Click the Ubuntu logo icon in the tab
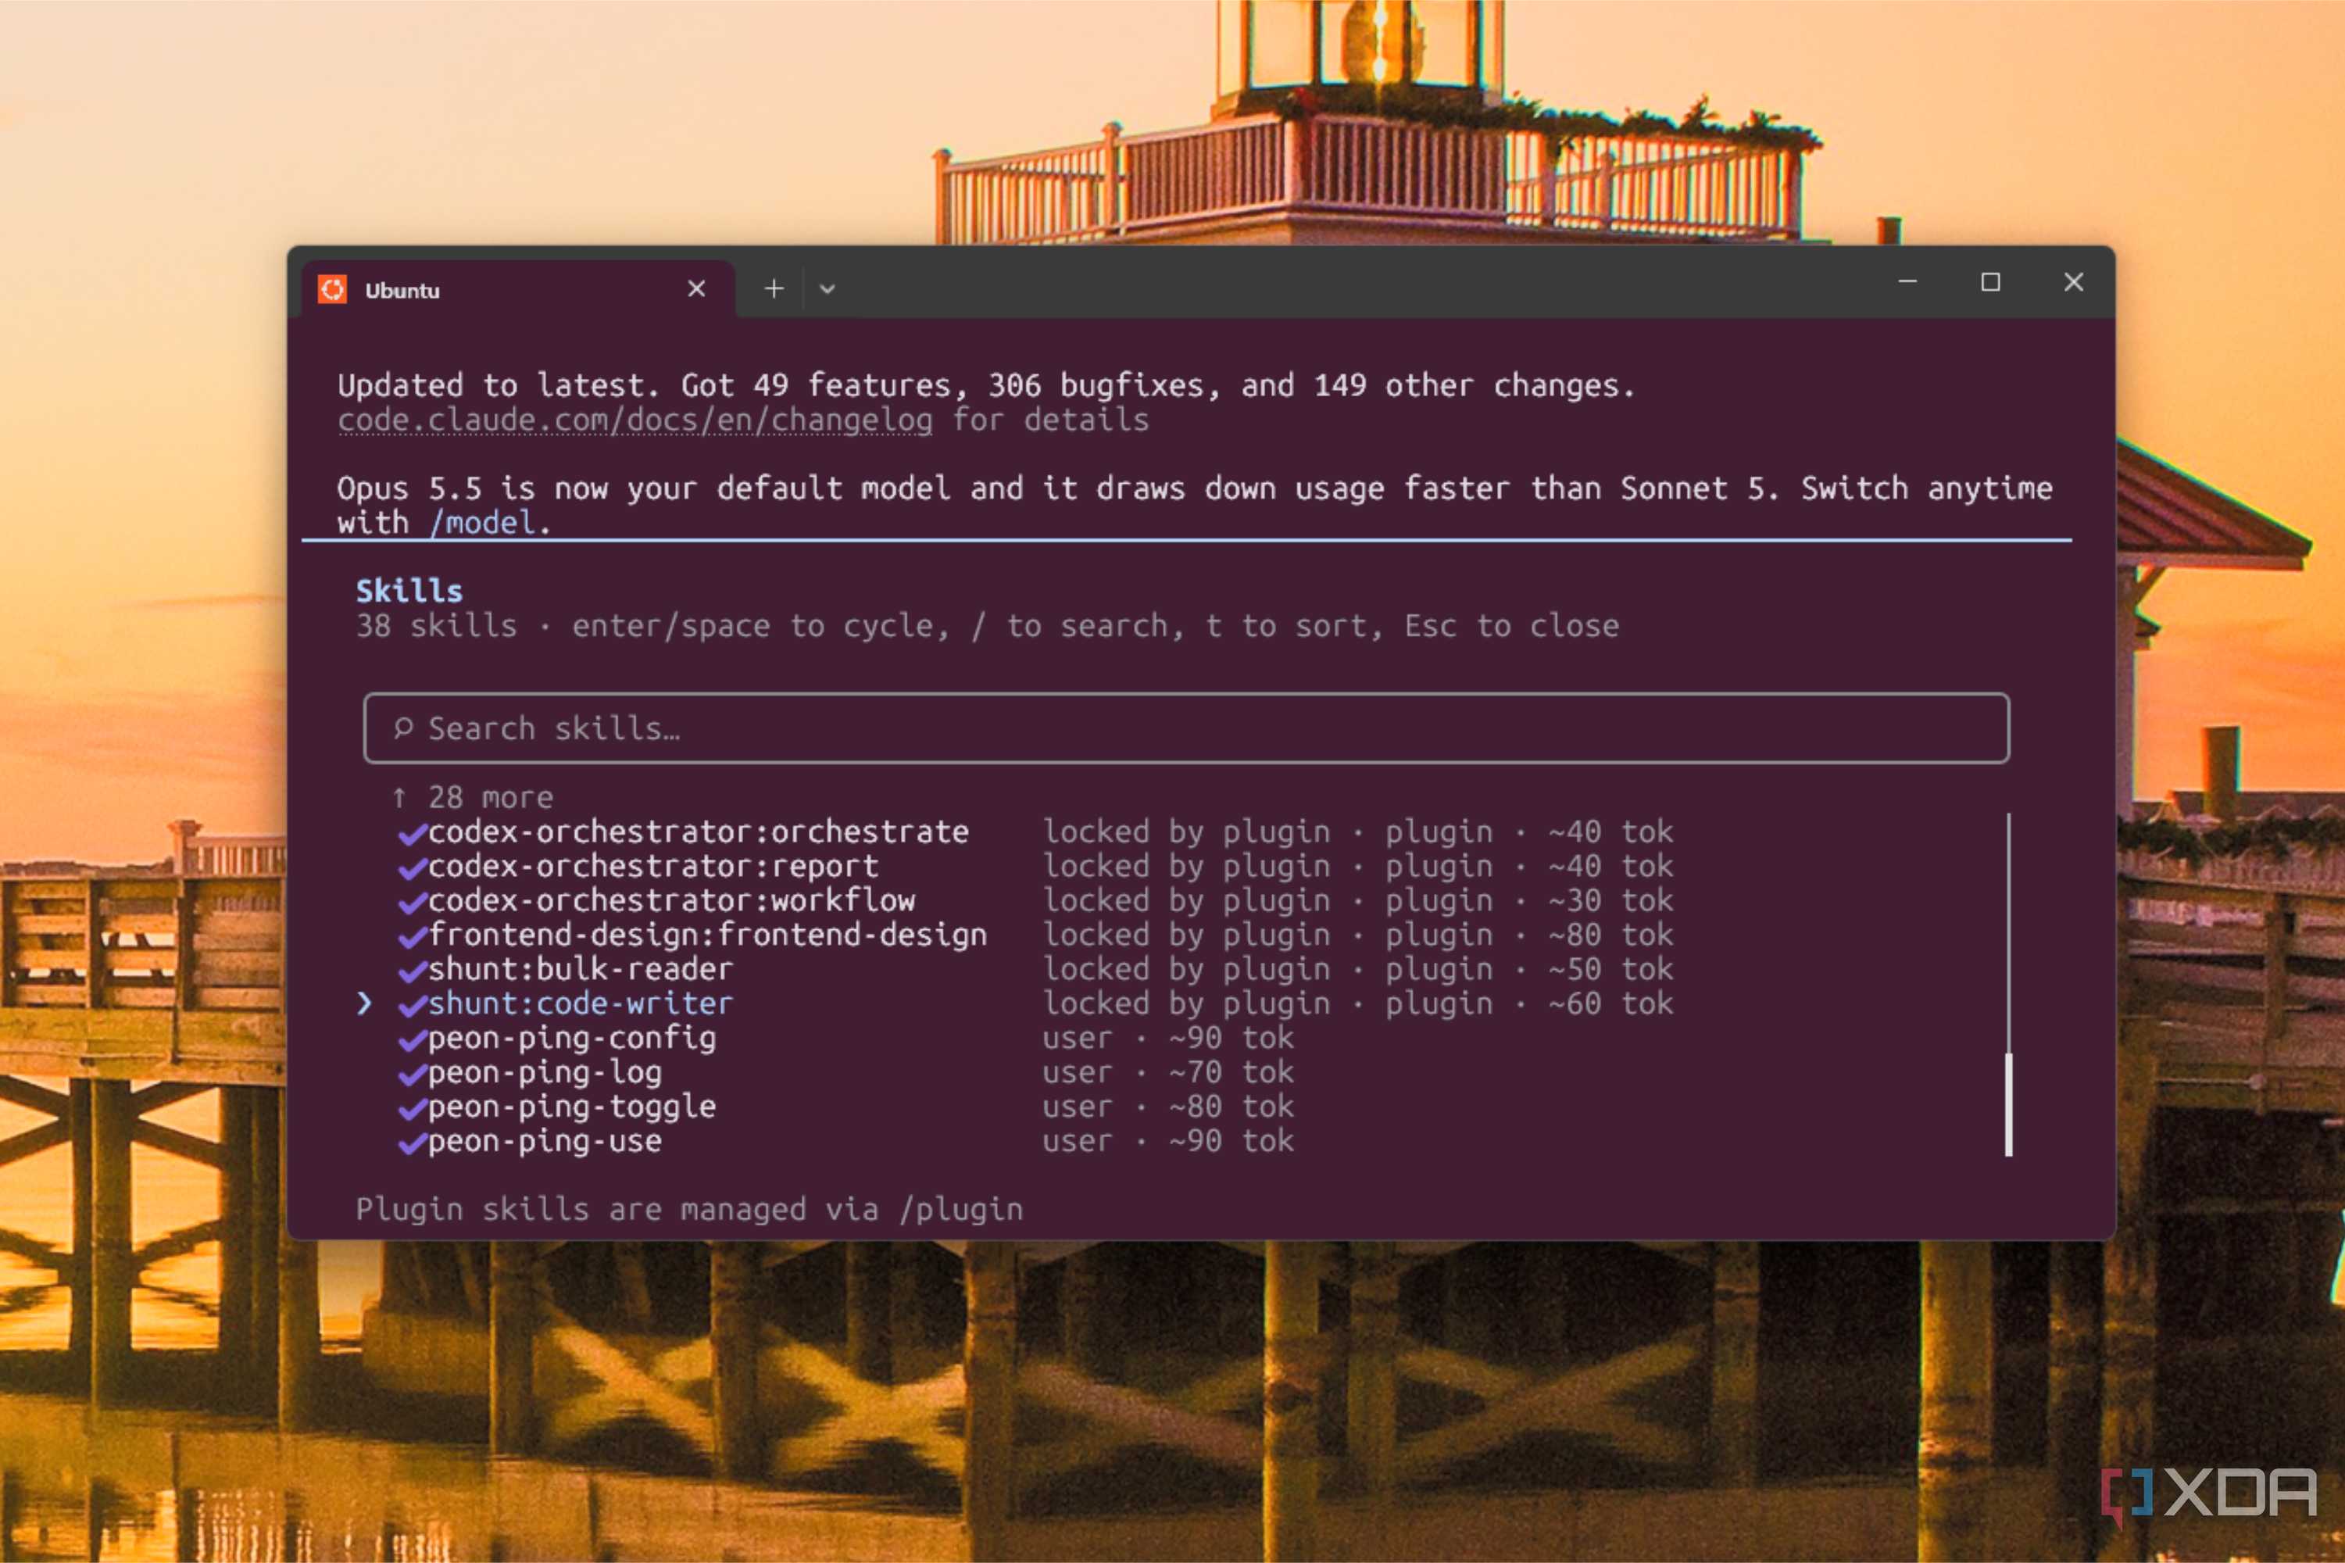The image size is (2345, 1563). [332, 289]
